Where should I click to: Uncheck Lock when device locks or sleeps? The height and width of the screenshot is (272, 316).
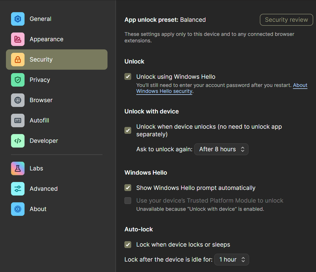(128, 244)
